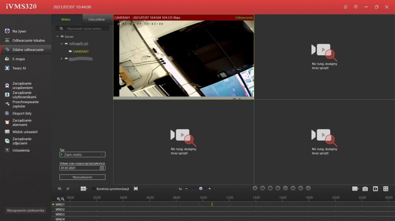
Task: Click Wylogowanie użytkownika logout button
Action: 26,210
